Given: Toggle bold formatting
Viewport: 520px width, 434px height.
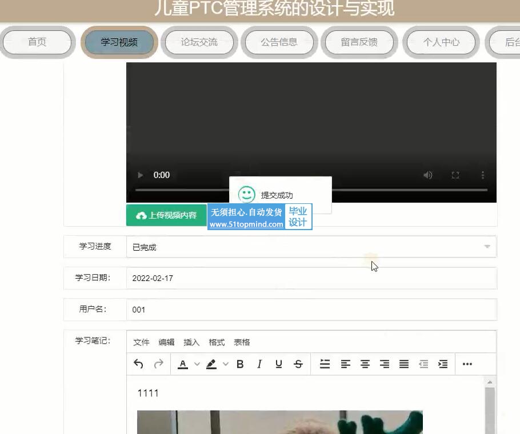Looking at the screenshot, I should (x=240, y=364).
